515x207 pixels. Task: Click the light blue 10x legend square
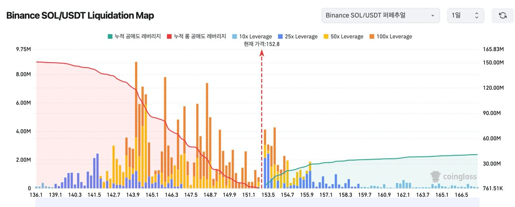(234, 37)
